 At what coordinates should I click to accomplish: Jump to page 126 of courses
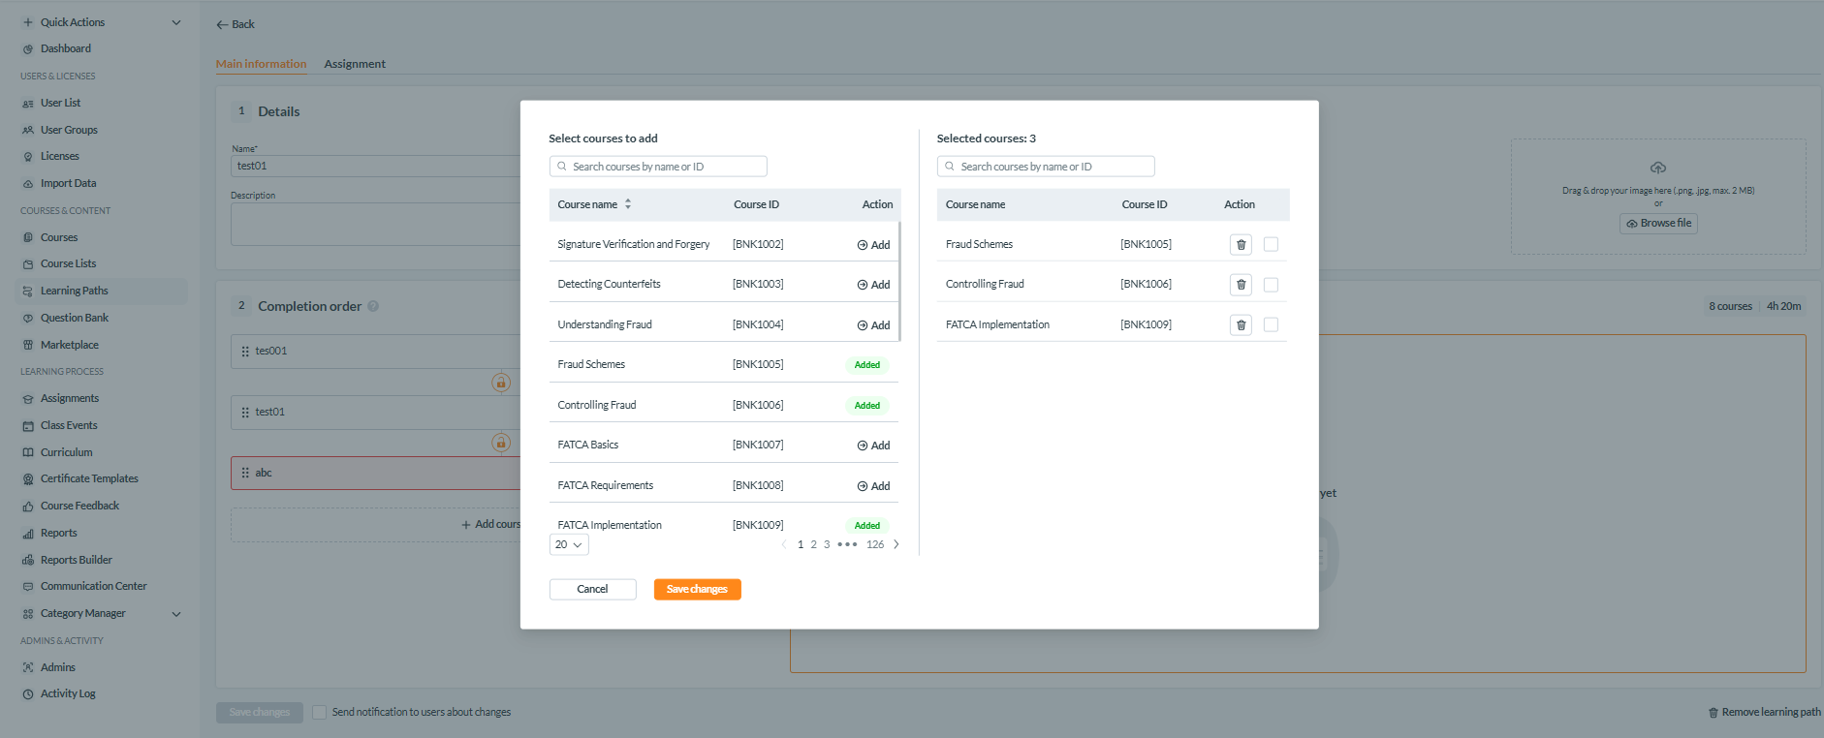(875, 544)
